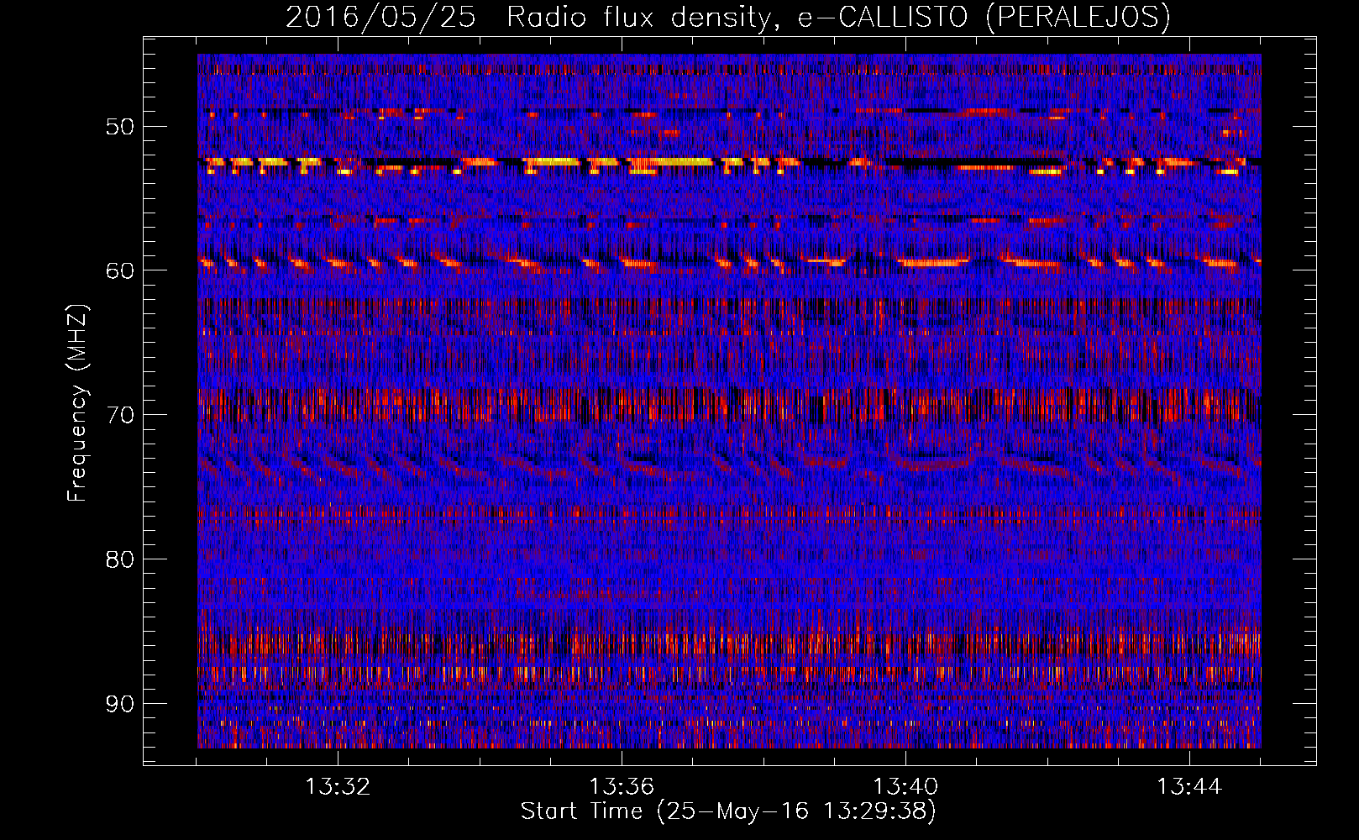Click the 60 frequency tick label
This screenshot has height=840, width=1359.
point(119,270)
